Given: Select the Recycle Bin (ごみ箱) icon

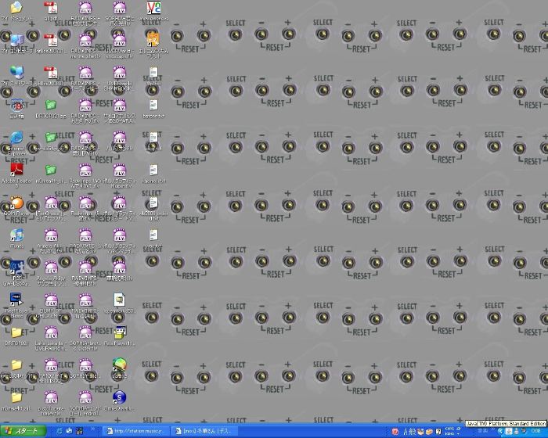Looking at the screenshot, I should coord(16,105).
